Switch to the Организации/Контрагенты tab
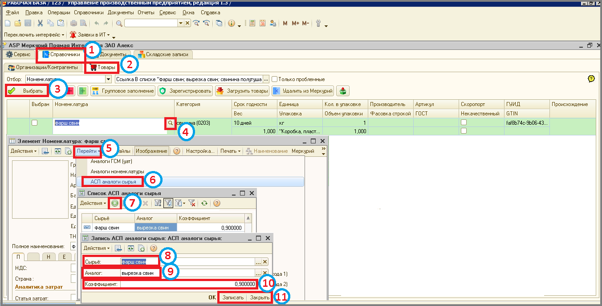Screen dimensions: 602x306 [x=43, y=67]
